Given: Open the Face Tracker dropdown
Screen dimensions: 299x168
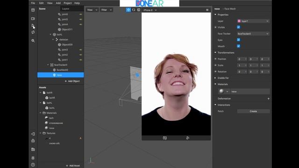Looking at the screenshot, I should coord(253,34).
